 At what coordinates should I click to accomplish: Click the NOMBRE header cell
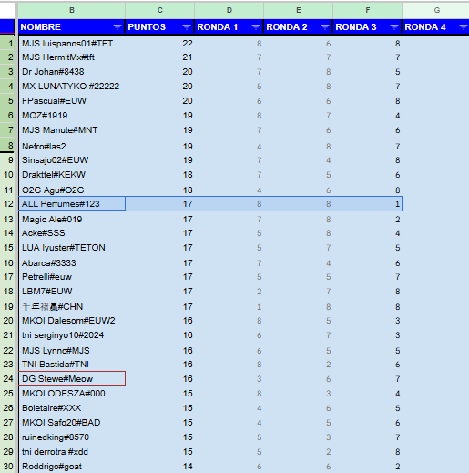[x=72, y=27]
